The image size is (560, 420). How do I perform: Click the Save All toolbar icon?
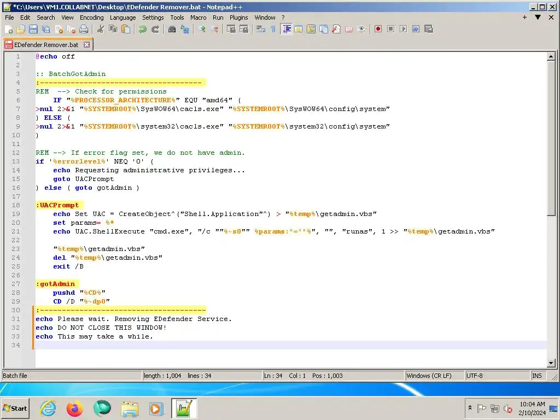pos(46,30)
